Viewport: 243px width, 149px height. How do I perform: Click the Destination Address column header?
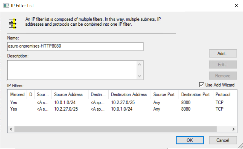[129, 94]
